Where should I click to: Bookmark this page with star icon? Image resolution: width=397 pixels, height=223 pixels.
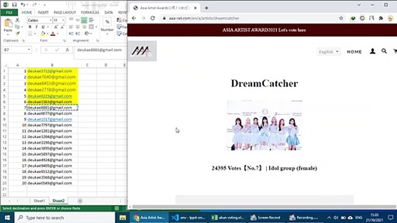point(341,18)
